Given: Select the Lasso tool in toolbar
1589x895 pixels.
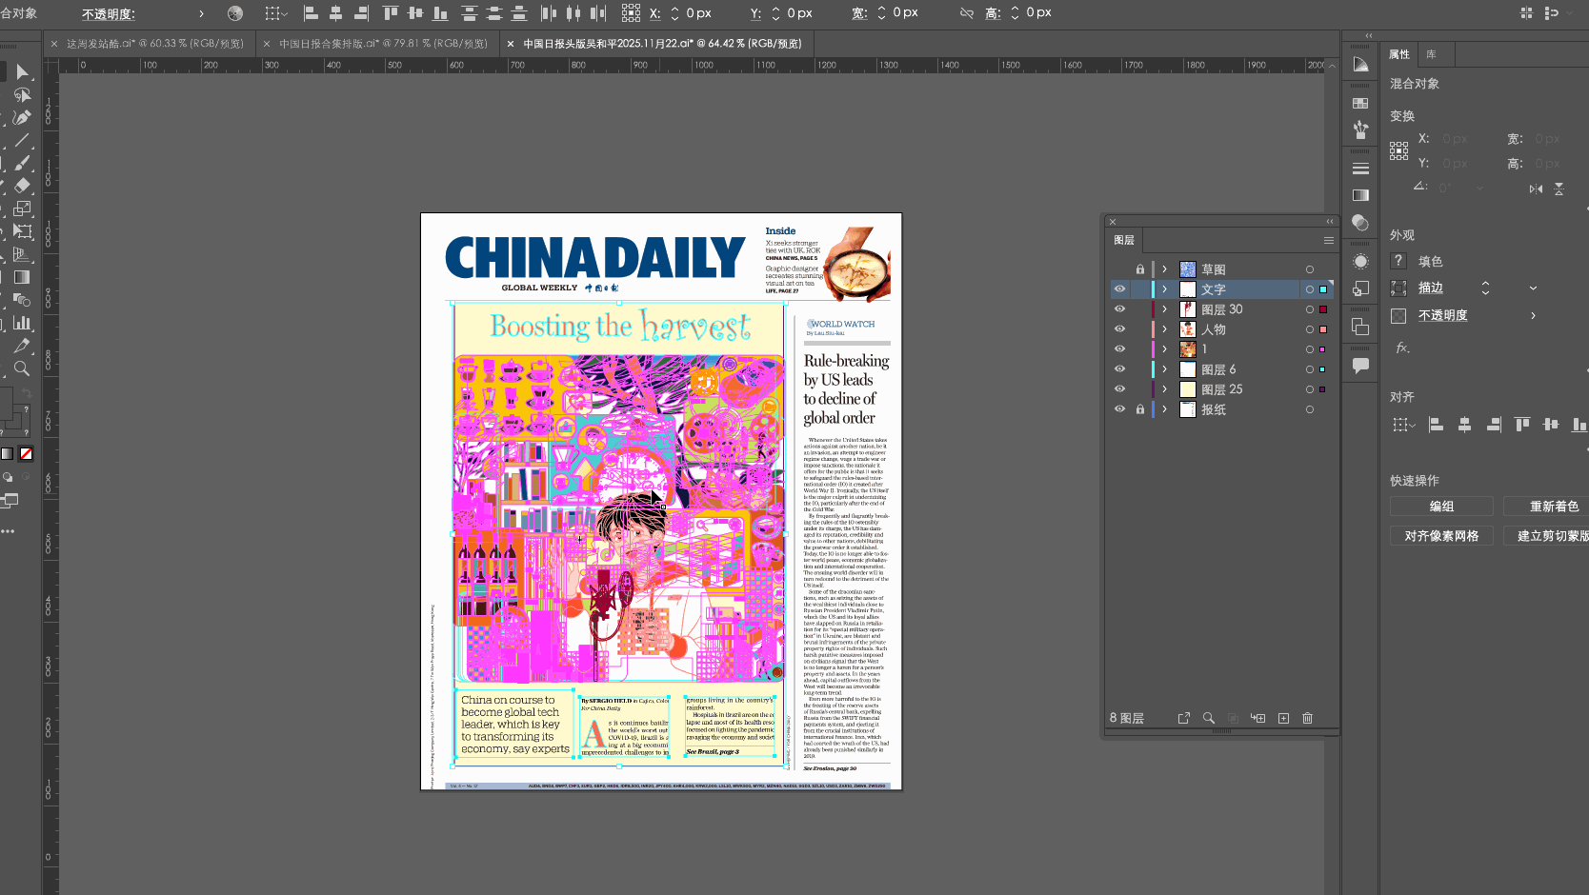Looking at the screenshot, I should [x=22, y=95].
